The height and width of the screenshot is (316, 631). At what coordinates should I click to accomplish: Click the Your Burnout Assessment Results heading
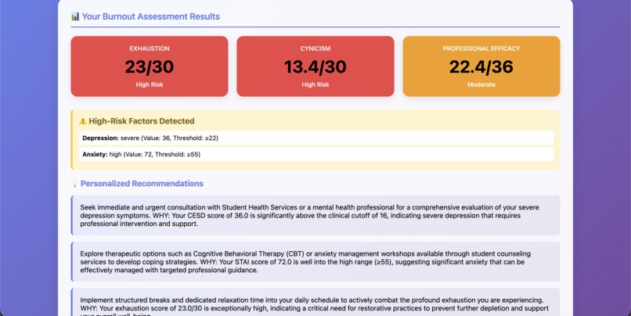click(x=150, y=16)
